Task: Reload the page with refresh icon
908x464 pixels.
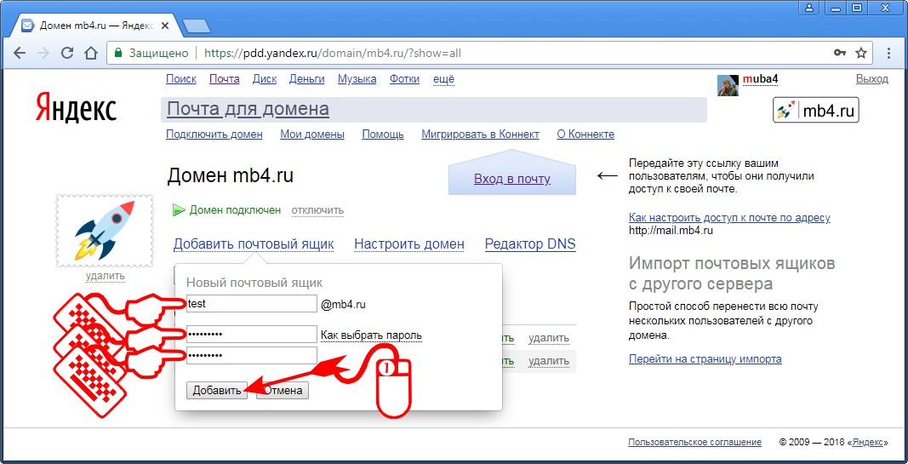Action: pyautogui.click(x=67, y=54)
